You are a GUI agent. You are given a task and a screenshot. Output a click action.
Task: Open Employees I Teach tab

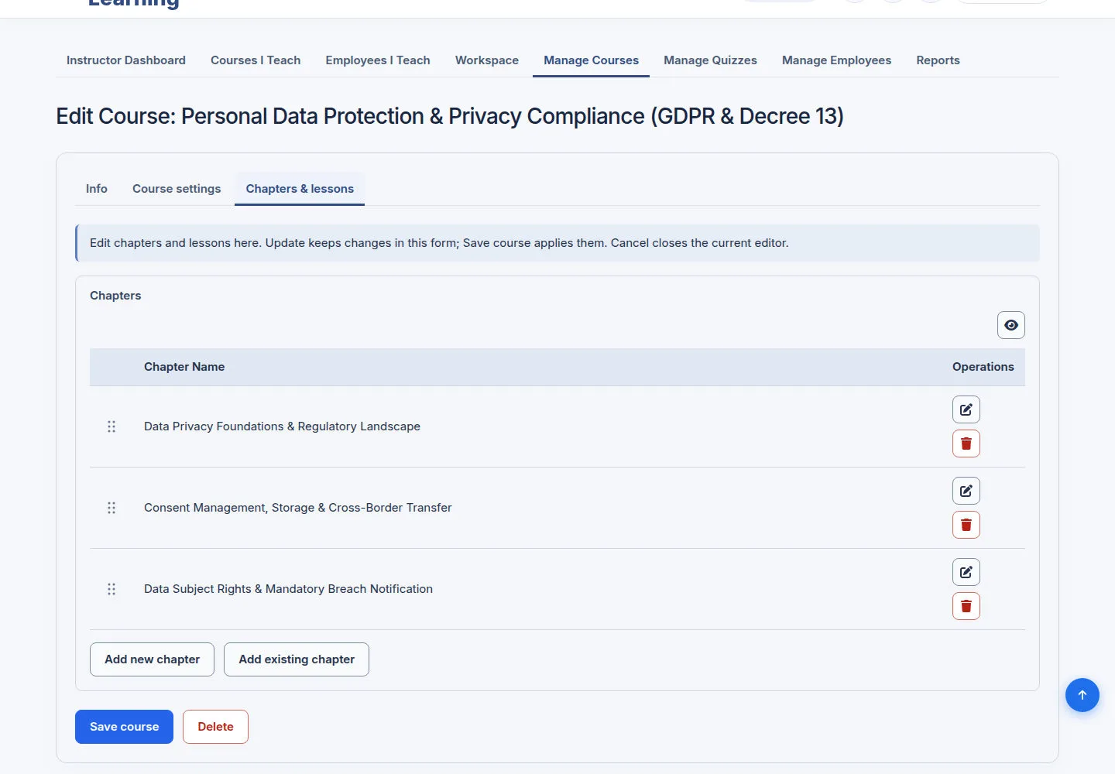(x=378, y=60)
